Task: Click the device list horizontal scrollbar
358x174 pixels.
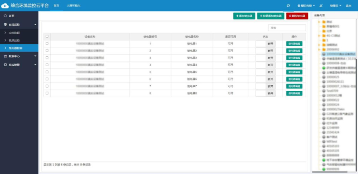Action: (x=330, y=172)
